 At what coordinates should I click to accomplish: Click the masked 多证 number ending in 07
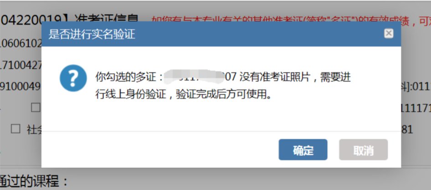[x=200, y=77]
